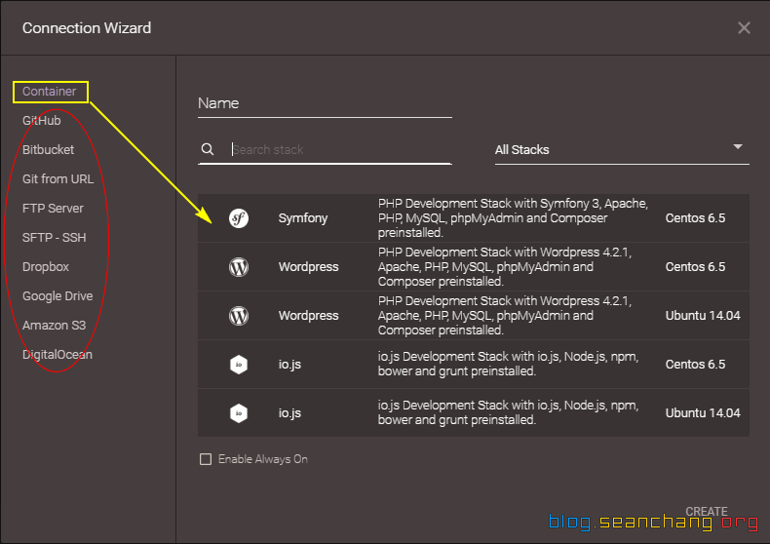
Task: Click Centos 6.5 in the io.js row
Action: [x=695, y=365]
